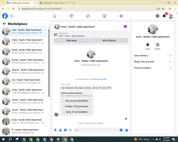178x142 pixels.
Task: Reload the page
Action: click(13, 9)
